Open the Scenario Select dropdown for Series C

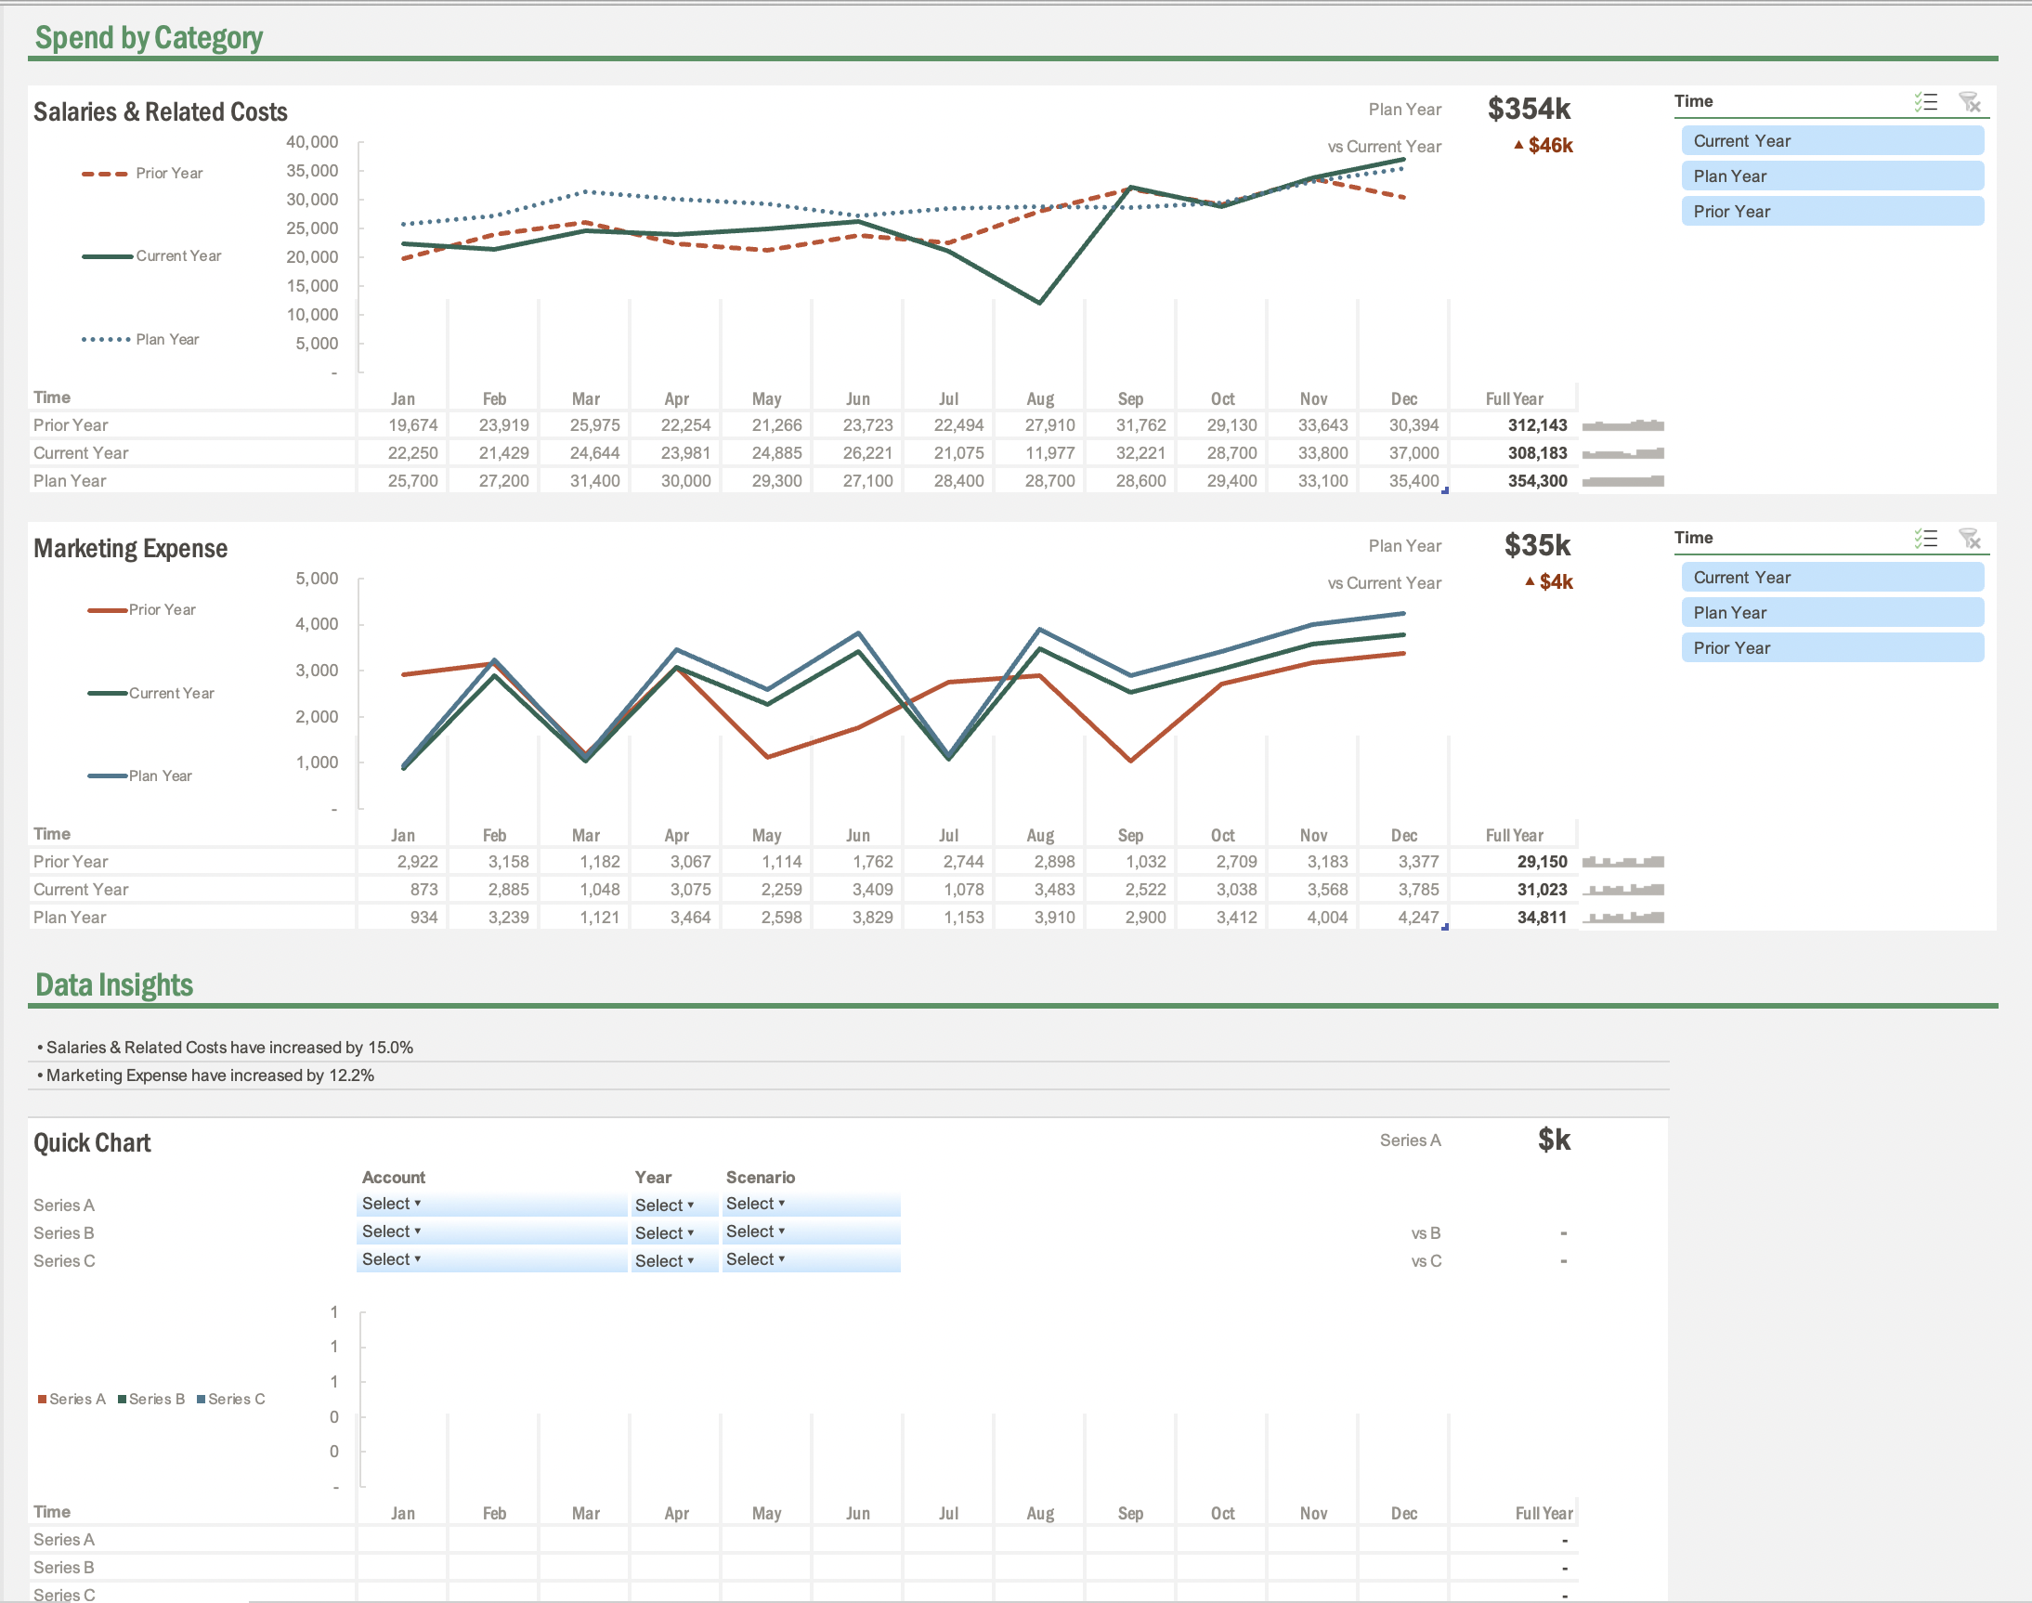click(x=810, y=1259)
